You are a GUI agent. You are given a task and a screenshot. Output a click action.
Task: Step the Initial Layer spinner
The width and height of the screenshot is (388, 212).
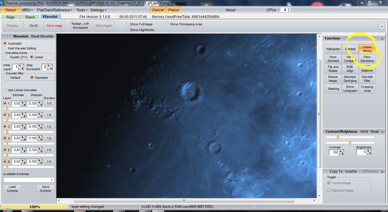pos(21,67)
